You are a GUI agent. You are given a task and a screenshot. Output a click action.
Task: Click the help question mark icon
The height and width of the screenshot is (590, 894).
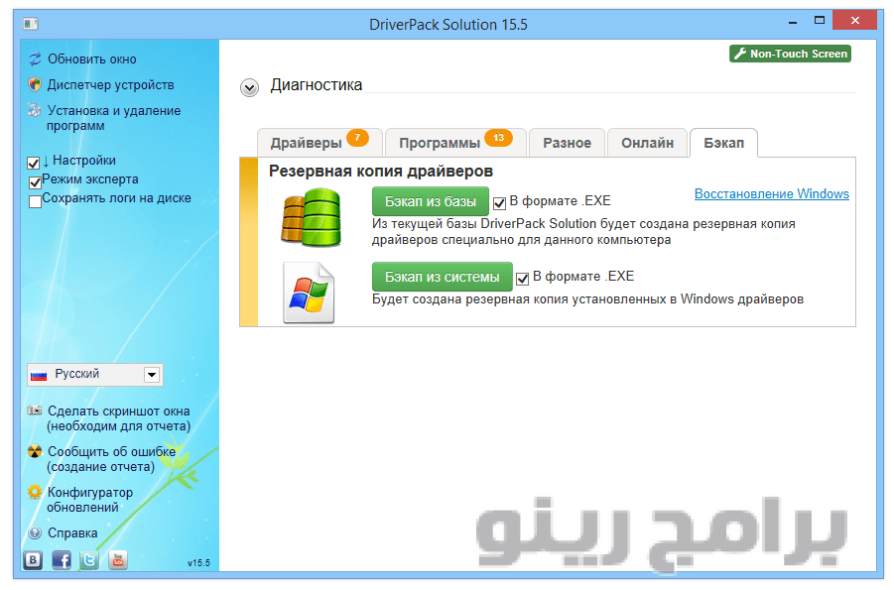pos(35,532)
